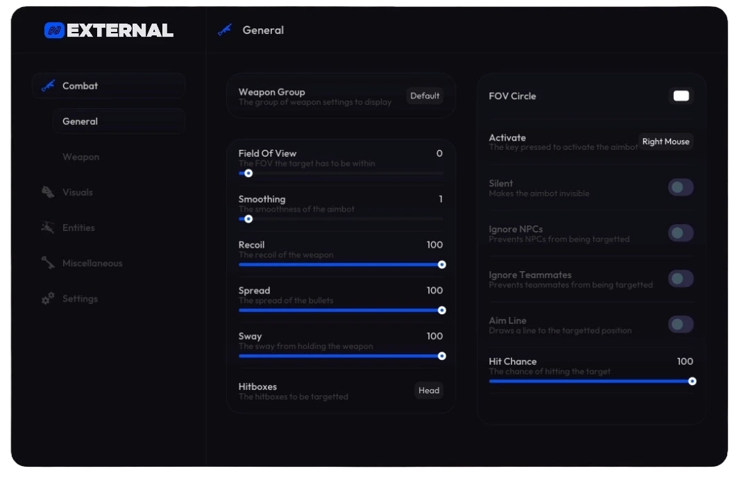The width and height of the screenshot is (739, 480).
Task: Enable the Ignore NPCs toggle
Action: click(681, 233)
